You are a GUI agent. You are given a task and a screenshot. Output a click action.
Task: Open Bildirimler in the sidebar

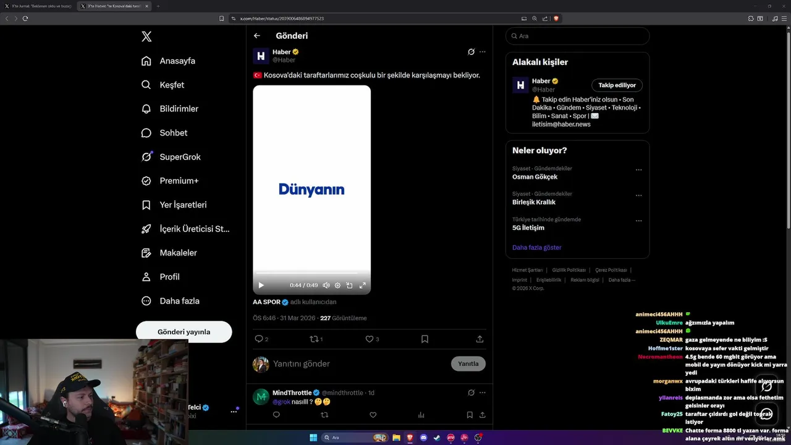point(170,109)
